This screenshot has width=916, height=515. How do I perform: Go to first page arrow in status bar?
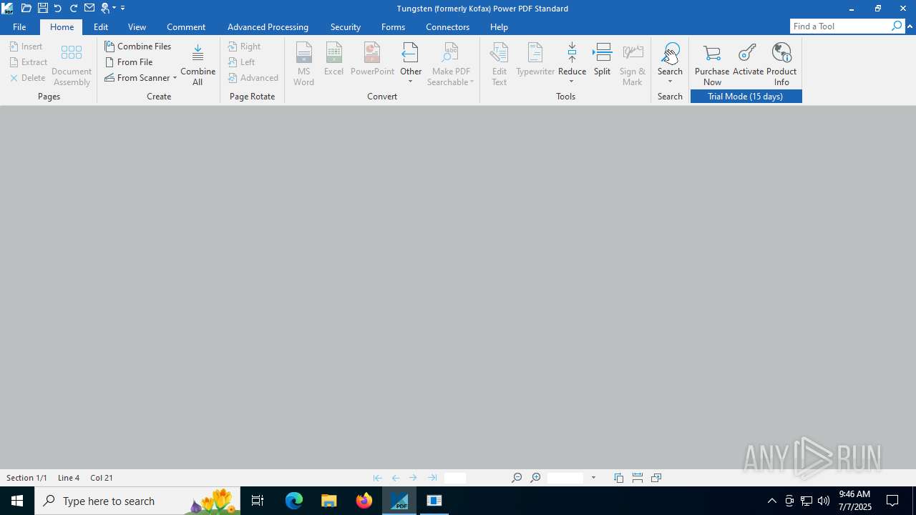(x=377, y=478)
